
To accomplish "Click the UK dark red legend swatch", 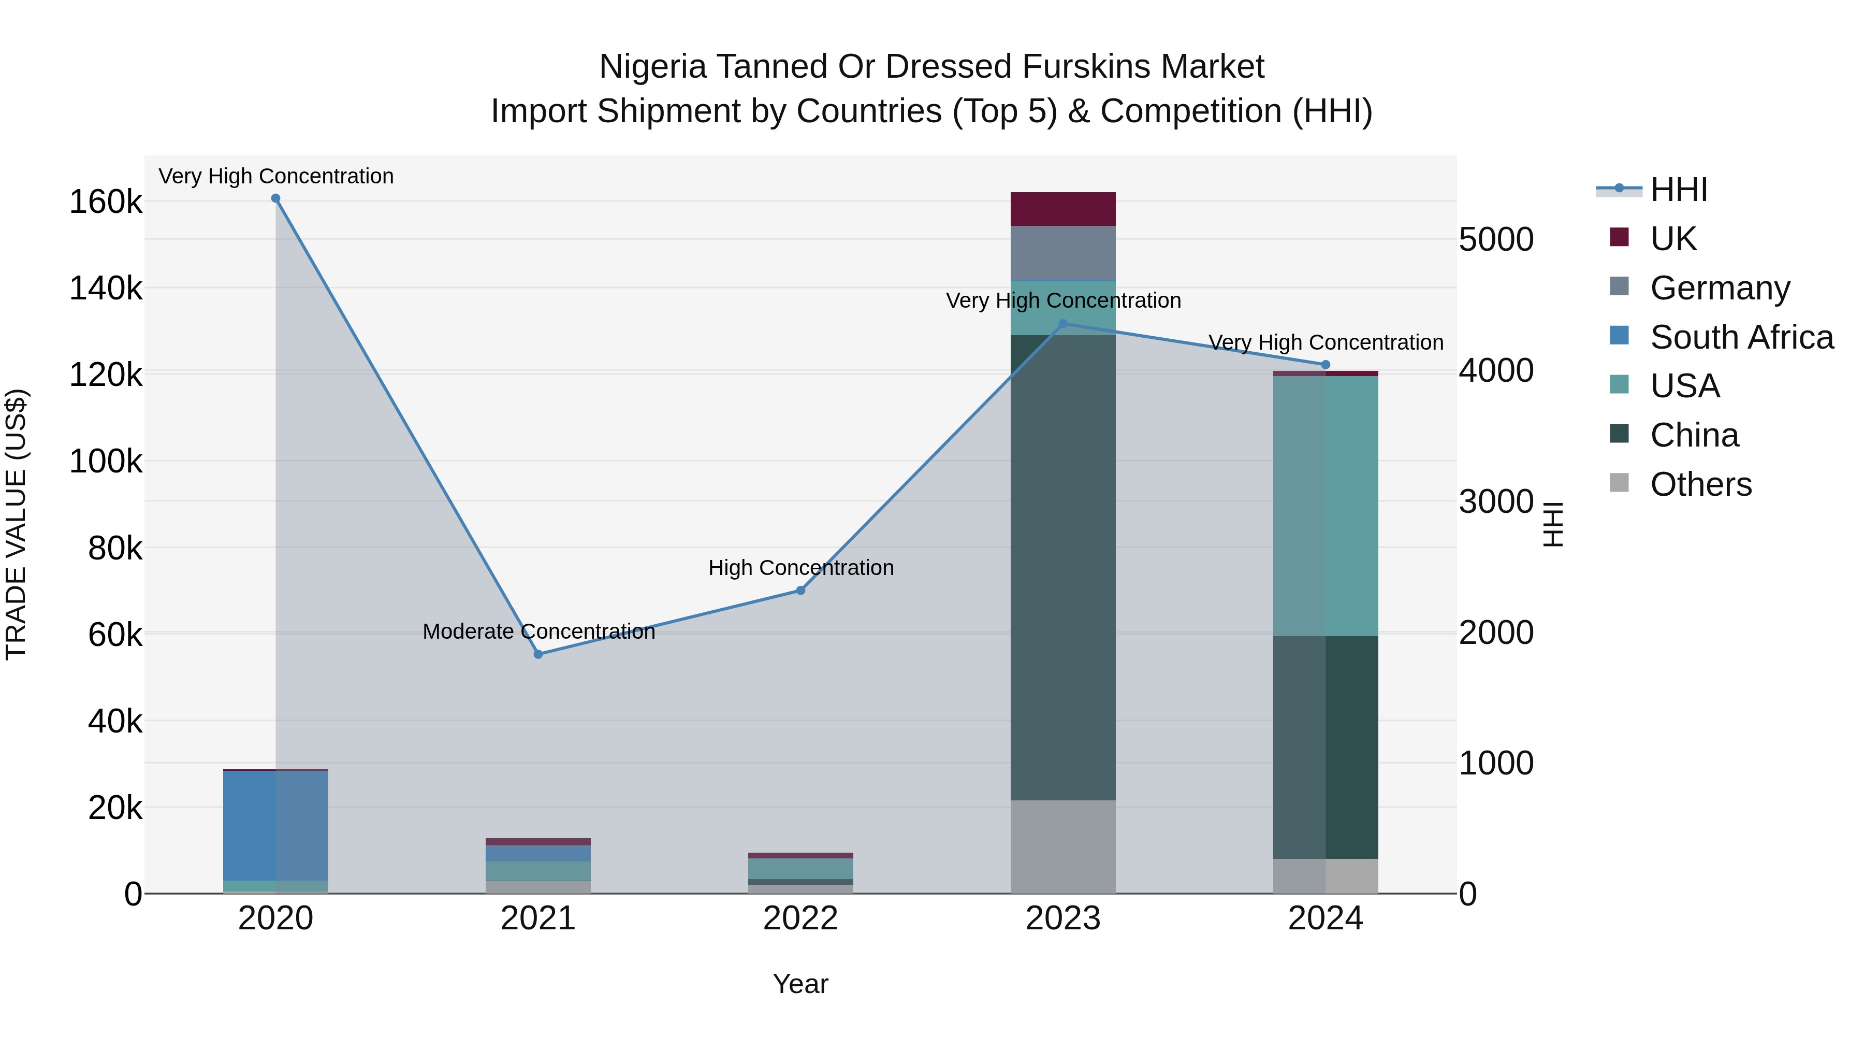I will point(1620,237).
